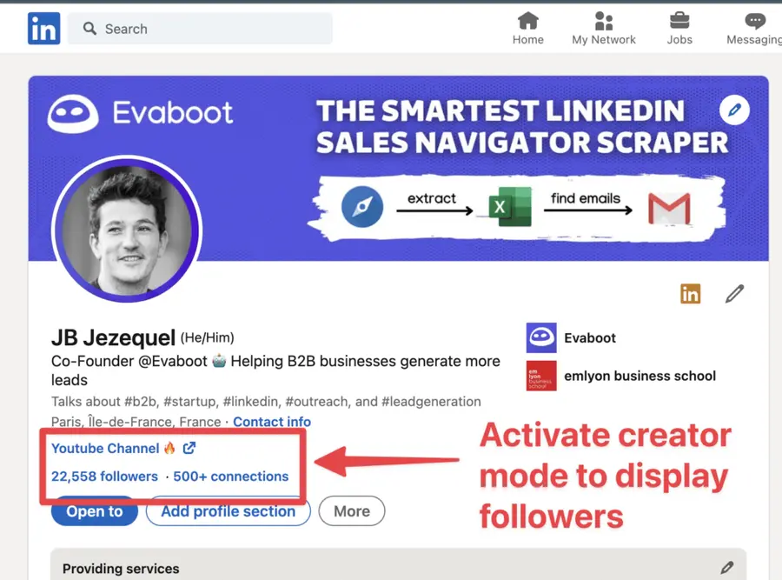
Task: Open emlyon business school link
Action: coord(640,376)
